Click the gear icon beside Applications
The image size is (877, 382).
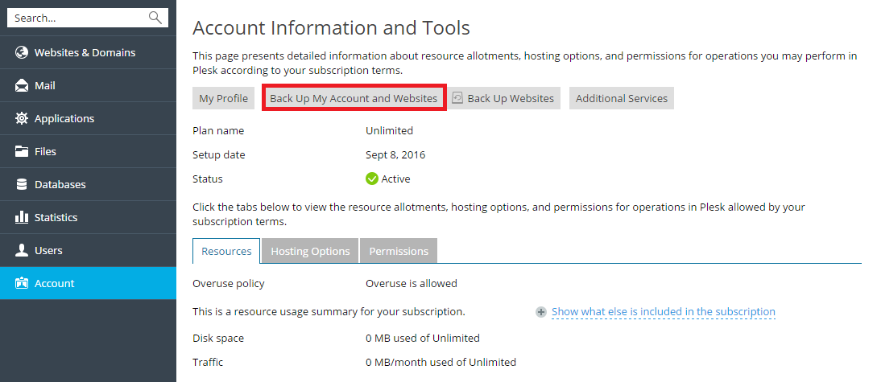tap(23, 119)
